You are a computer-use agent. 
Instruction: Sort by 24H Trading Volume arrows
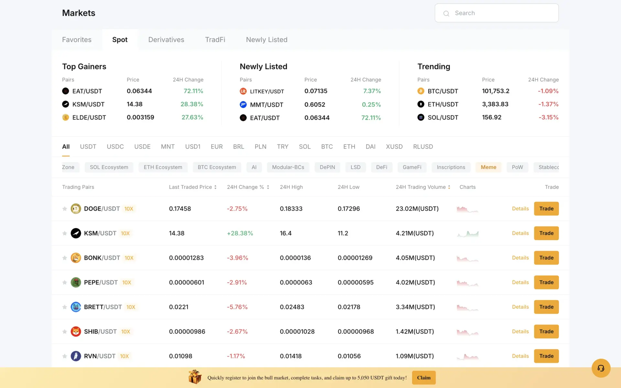[x=449, y=187]
